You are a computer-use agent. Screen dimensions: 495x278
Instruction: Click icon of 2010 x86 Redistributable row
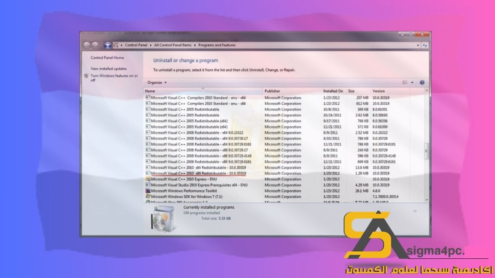click(x=148, y=173)
